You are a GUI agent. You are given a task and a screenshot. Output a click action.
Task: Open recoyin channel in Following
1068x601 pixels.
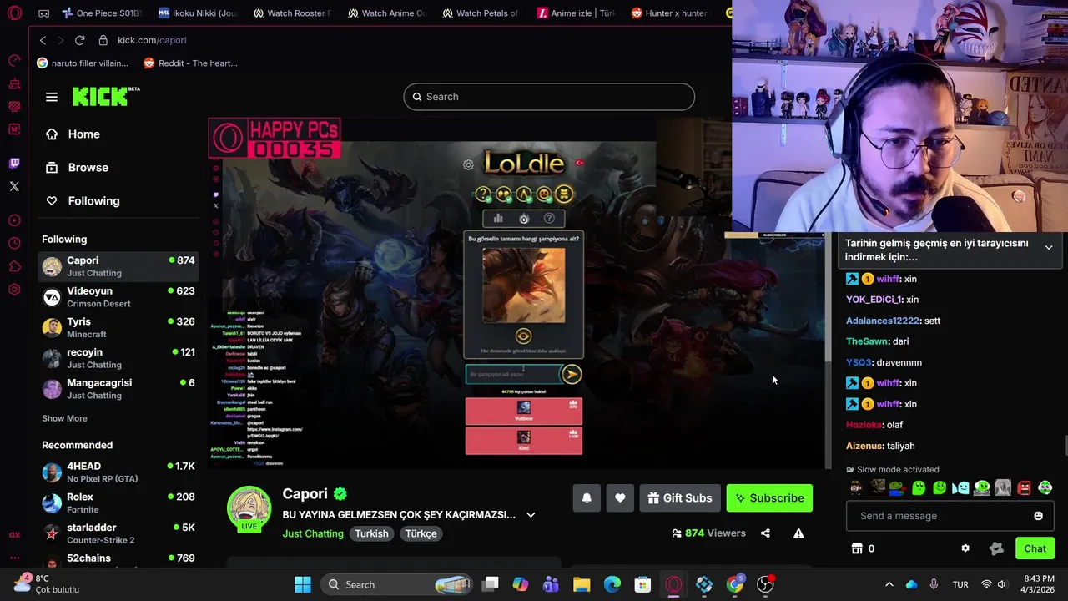[x=118, y=358]
